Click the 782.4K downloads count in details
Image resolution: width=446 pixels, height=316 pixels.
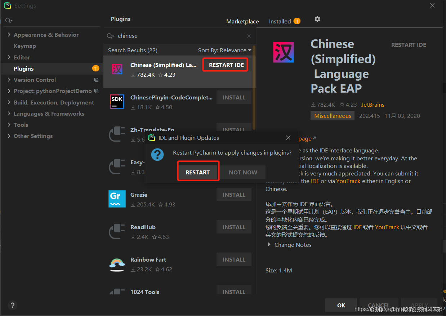click(323, 104)
